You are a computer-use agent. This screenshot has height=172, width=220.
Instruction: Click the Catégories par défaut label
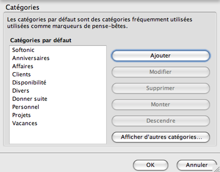(41, 40)
